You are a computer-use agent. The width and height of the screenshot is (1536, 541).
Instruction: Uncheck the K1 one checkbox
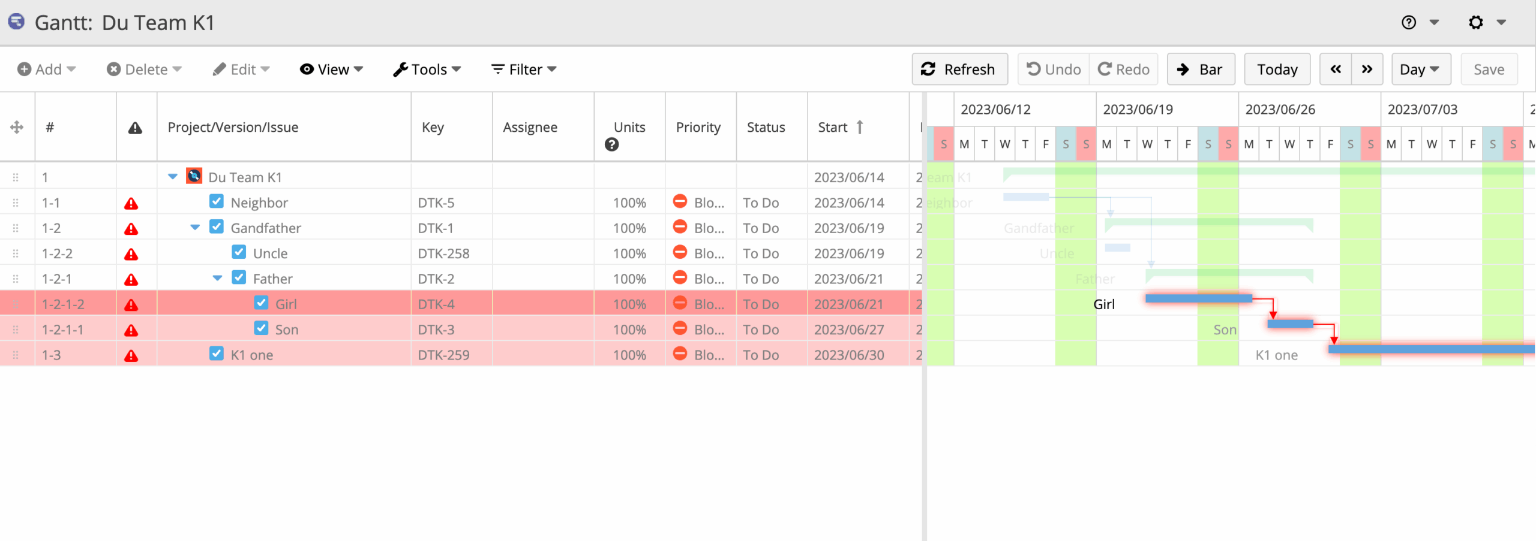(217, 353)
